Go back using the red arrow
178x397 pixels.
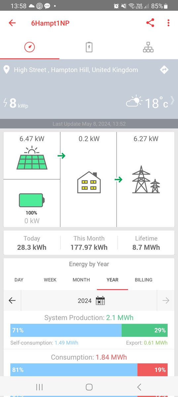tap(12, 23)
